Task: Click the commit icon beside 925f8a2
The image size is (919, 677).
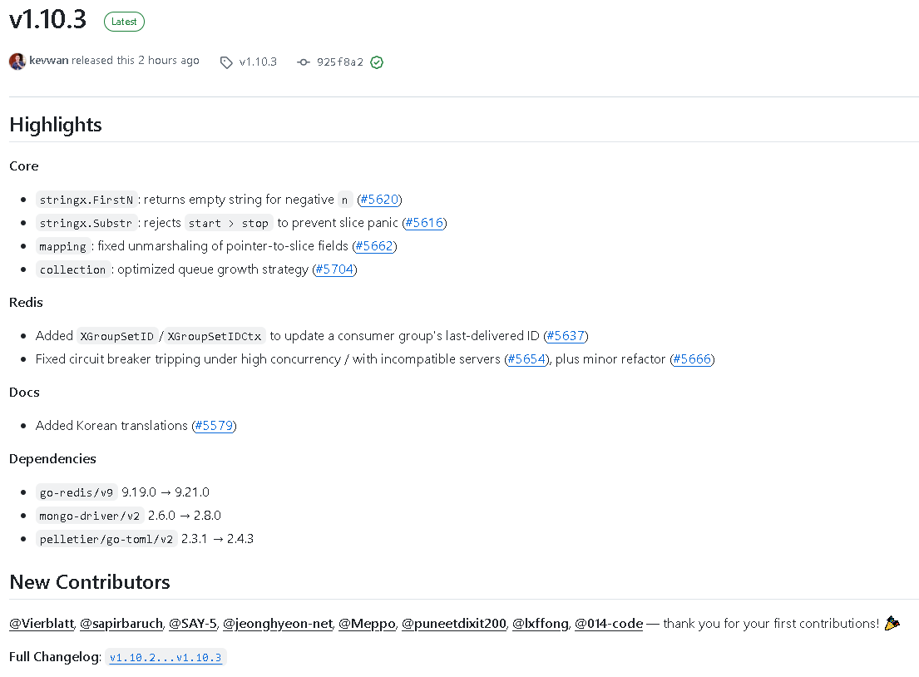Action: [x=303, y=62]
